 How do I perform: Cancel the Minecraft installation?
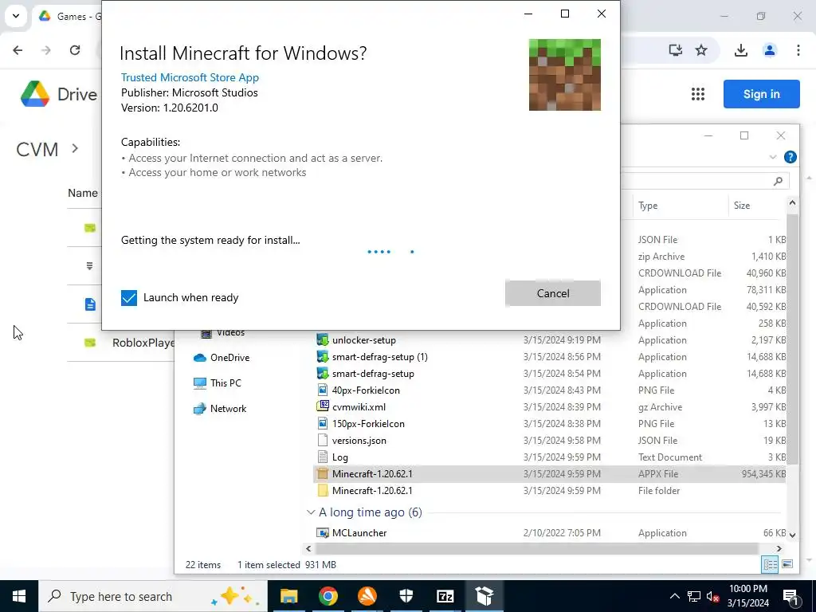pos(553,293)
